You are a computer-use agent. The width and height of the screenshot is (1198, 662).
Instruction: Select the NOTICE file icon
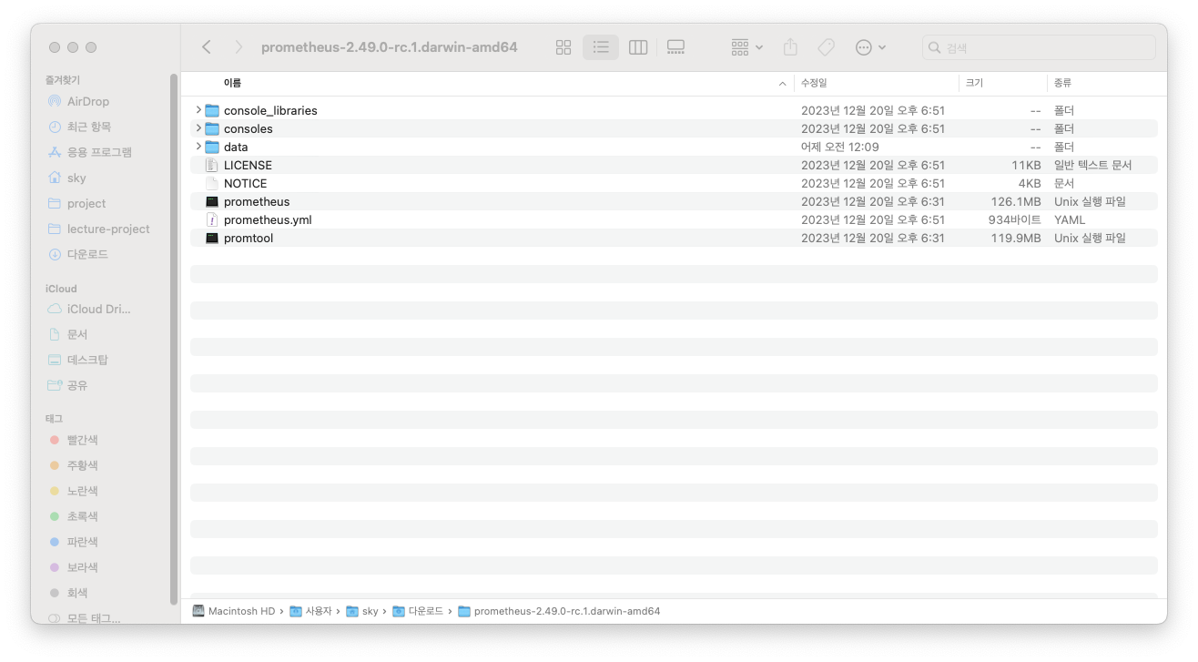tap(212, 183)
